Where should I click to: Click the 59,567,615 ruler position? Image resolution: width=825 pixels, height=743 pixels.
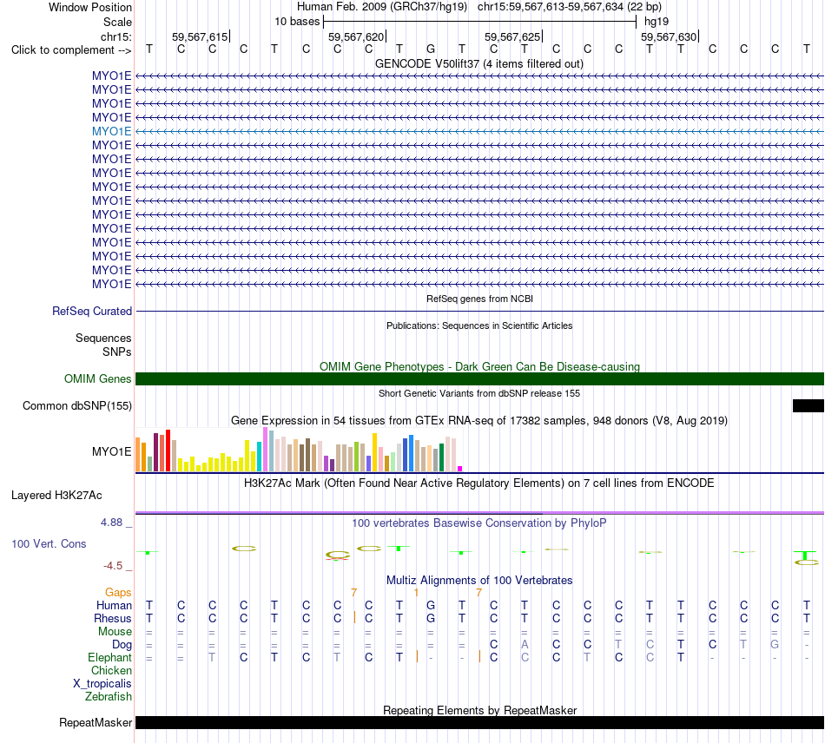pos(200,37)
